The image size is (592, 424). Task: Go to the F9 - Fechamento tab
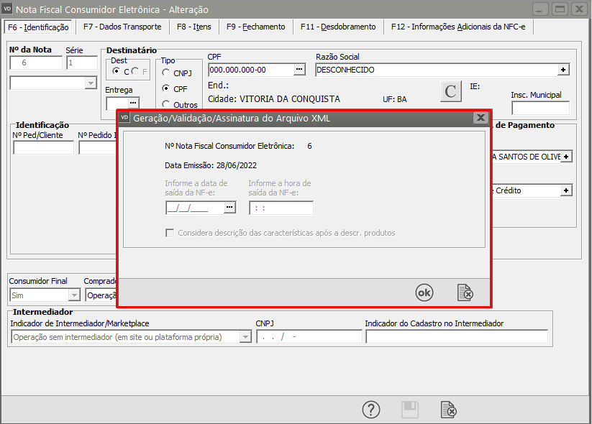[255, 27]
